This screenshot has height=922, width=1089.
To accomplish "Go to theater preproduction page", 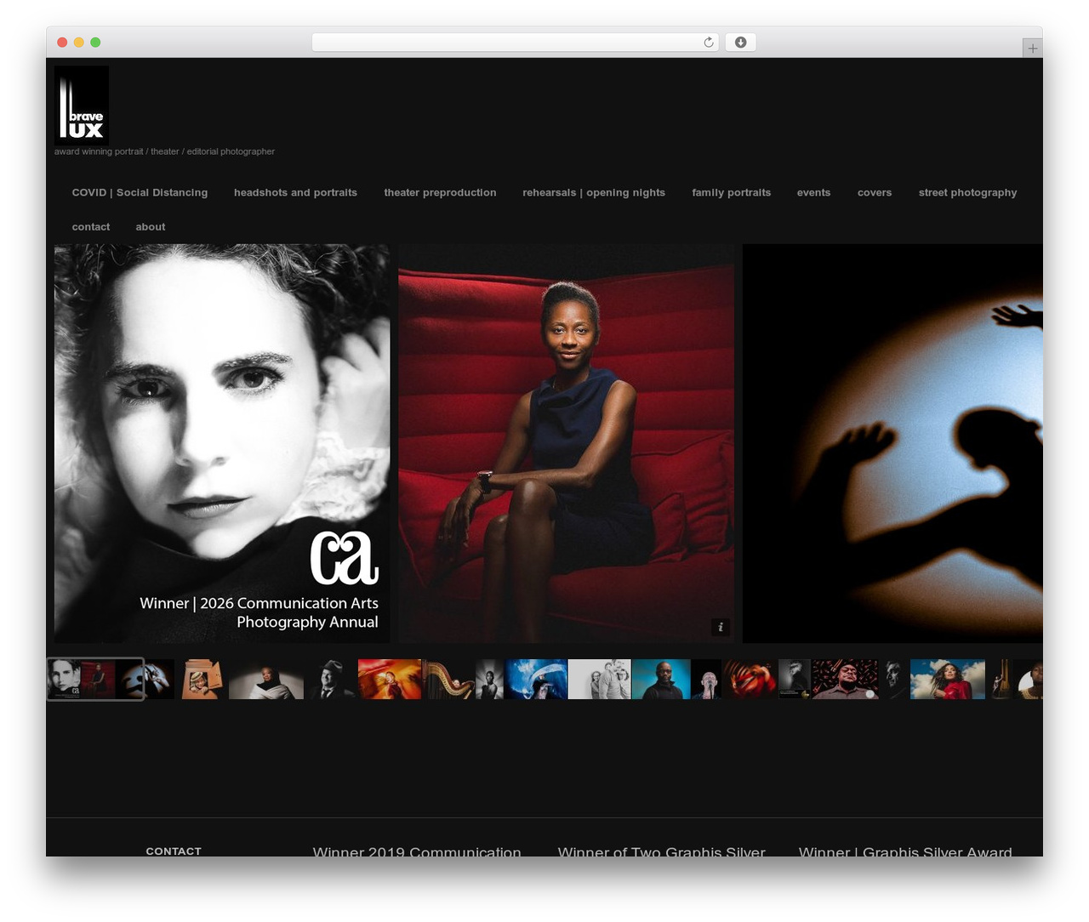I will coord(440,193).
